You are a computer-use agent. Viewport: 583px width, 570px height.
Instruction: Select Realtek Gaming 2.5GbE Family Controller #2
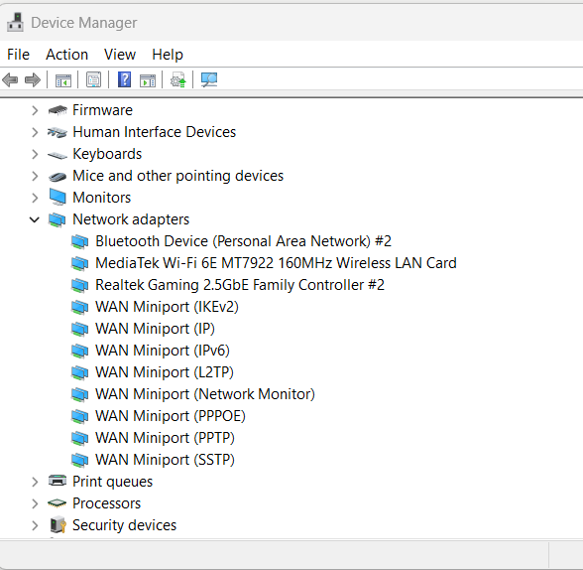240,285
